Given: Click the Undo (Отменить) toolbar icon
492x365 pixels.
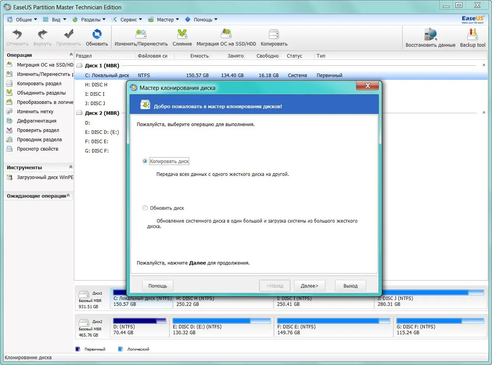Looking at the screenshot, I should tap(17, 34).
